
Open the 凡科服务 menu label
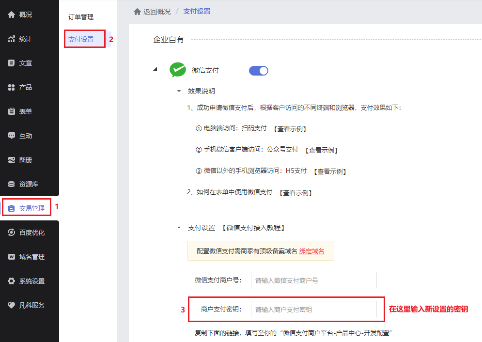coord(32,305)
